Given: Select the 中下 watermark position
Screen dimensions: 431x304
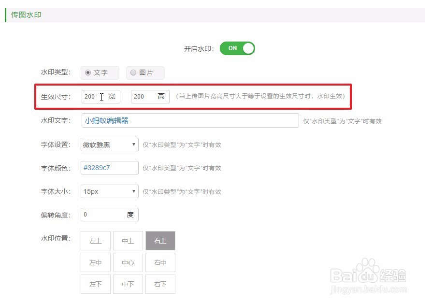Looking at the screenshot, I should tap(128, 284).
